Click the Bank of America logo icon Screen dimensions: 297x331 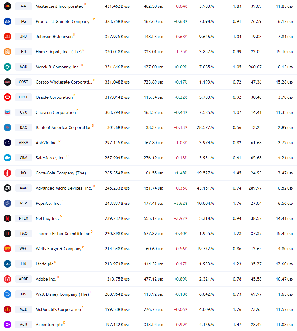7,127
